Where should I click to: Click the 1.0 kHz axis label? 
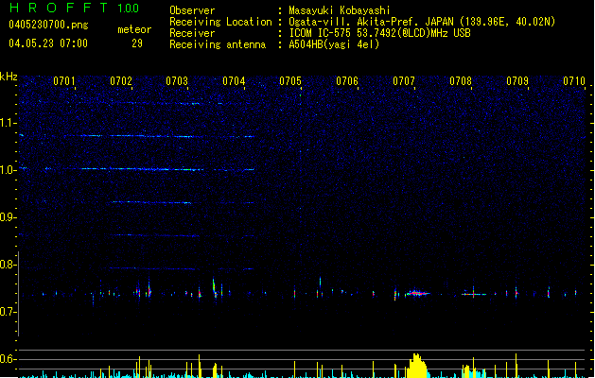click(x=9, y=170)
